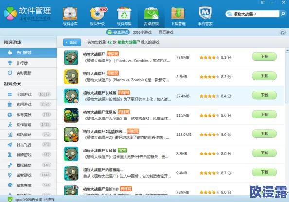Open title link 植物大战僵尸无尽版
Screen dimensions: 289x202
point(100,112)
